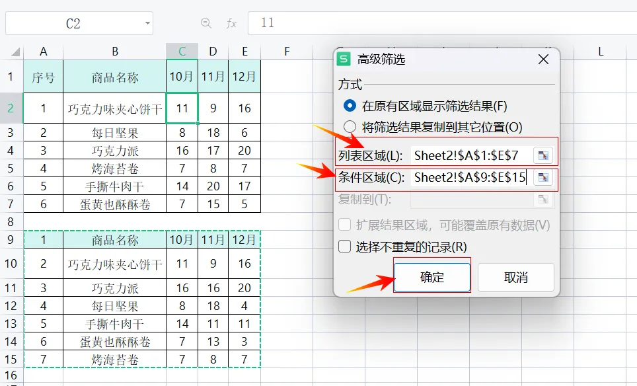The width and height of the screenshot is (637, 386).
Task: Click 手撕牛肉干 cell in row 13
Action: [x=114, y=323]
